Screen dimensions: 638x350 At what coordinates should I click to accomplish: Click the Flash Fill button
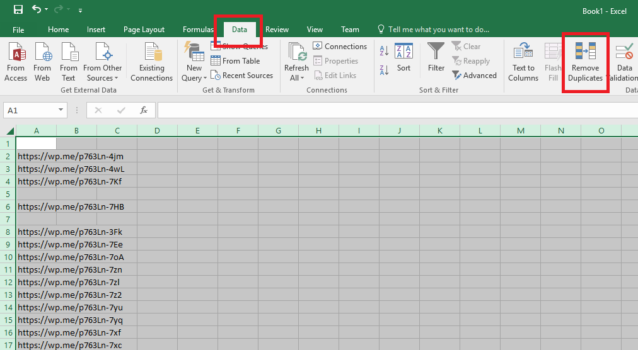pyautogui.click(x=553, y=62)
